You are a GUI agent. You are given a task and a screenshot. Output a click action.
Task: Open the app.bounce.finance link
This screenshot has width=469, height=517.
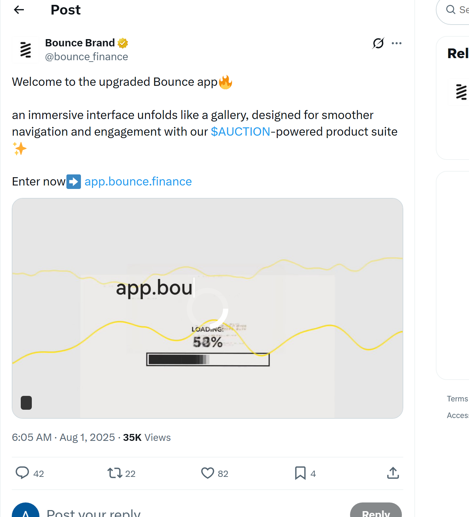pos(138,181)
